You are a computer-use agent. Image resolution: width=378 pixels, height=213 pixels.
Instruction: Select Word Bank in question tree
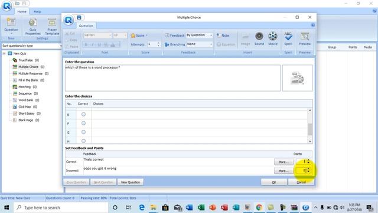pos(26,100)
